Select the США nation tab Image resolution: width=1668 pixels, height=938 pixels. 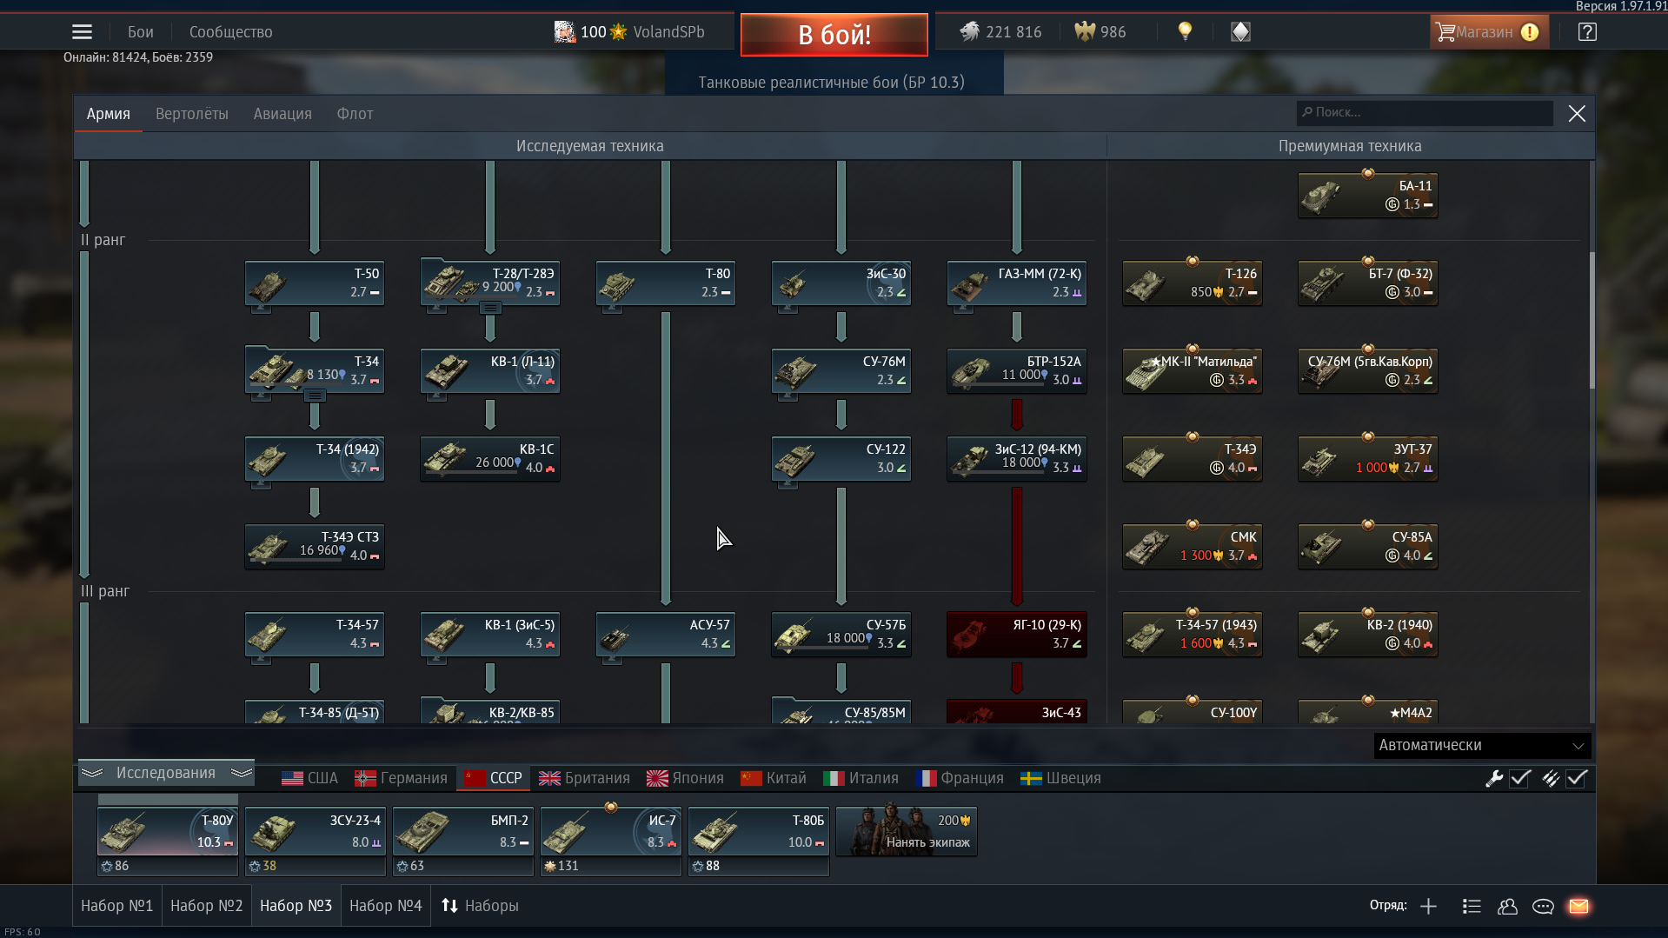pos(310,778)
